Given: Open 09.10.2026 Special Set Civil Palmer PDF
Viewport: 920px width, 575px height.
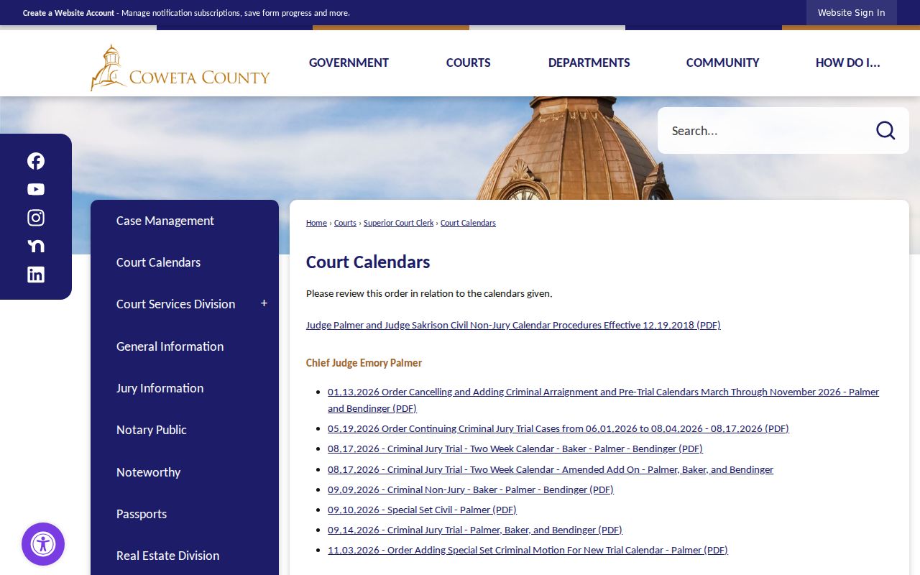Looking at the screenshot, I should click(422, 510).
